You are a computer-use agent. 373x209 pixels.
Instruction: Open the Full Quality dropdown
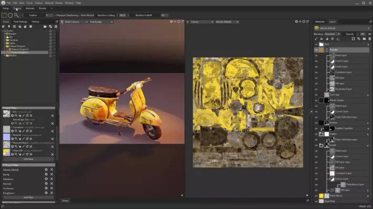pyautogui.click(x=101, y=22)
